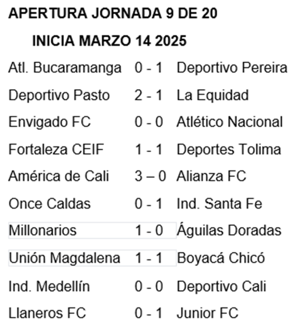Select Deportes Tolima text
The image size is (294, 328).
coord(229,149)
